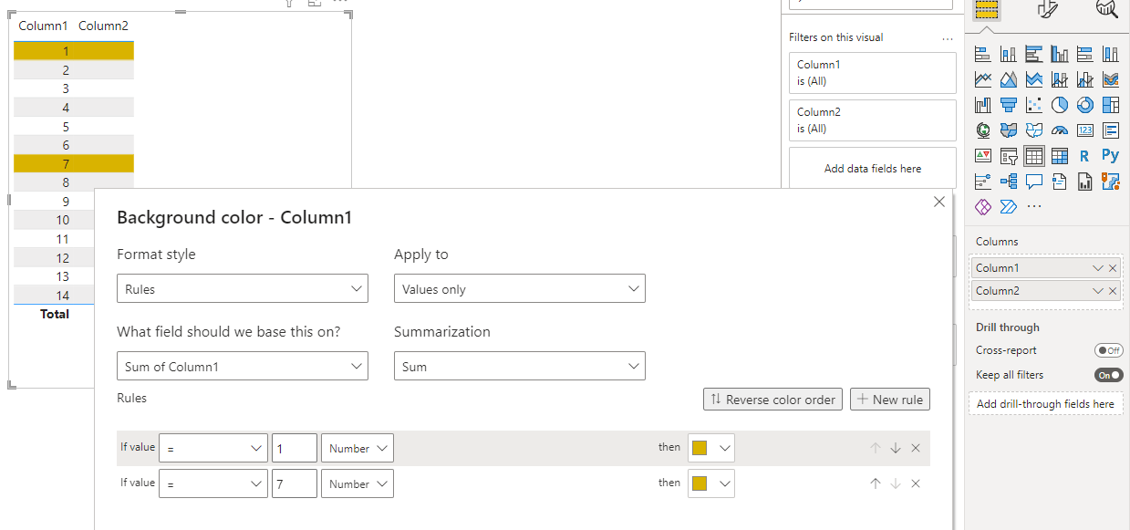Expand Column2 field options chevron in Columns well
Screen dimensions: 1130x530
coord(1098,291)
